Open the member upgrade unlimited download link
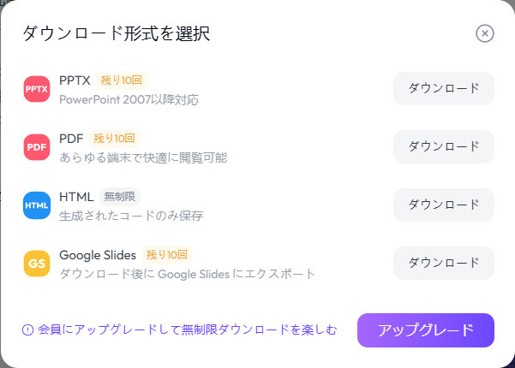 pos(187,329)
